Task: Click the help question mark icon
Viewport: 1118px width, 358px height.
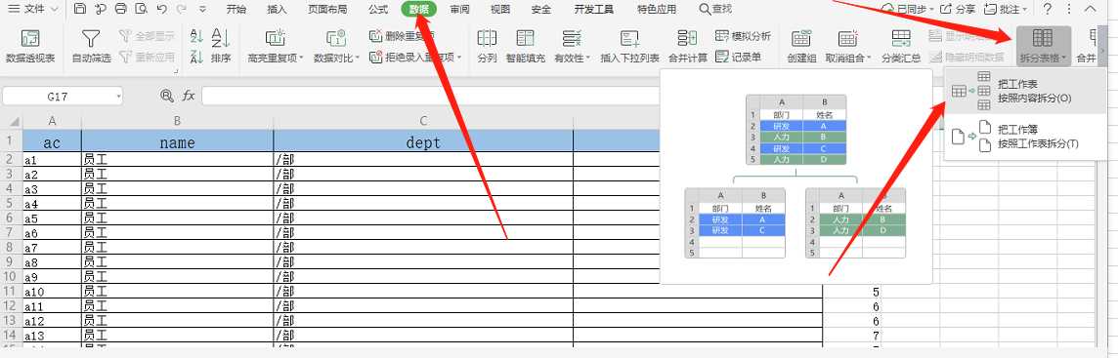Action: click(x=1047, y=9)
